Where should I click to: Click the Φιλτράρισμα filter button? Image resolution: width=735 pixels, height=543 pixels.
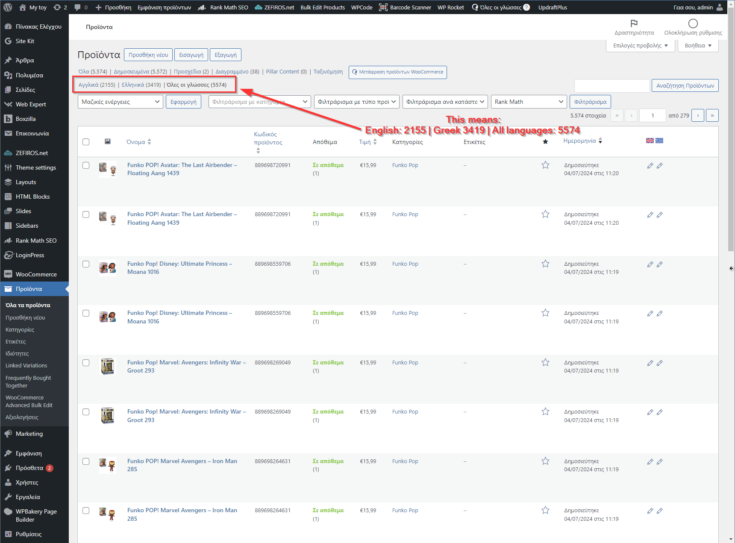(x=590, y=102)
